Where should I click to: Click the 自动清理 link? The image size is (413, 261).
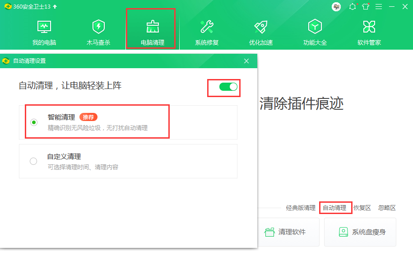tap(334, 208)
